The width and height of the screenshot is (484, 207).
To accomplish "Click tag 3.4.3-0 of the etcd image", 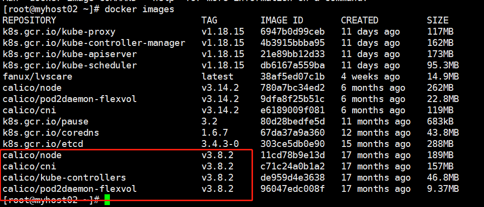I will [x=220, y=144].
